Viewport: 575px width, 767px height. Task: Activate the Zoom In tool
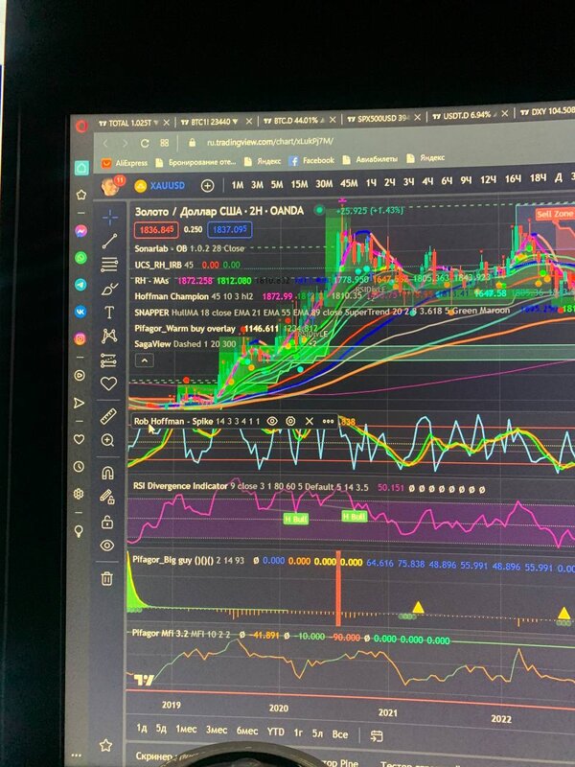pyautogui.click(x=107, y=440)
